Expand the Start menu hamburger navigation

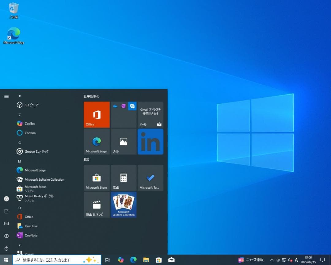point(6,96)
